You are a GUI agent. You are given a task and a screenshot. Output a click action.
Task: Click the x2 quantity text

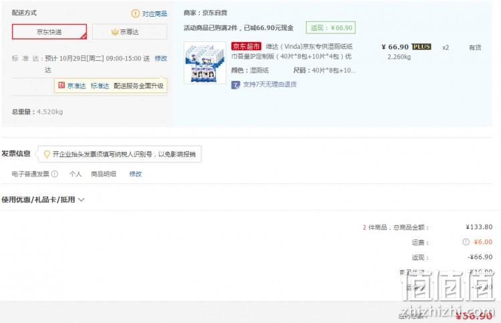446,47
